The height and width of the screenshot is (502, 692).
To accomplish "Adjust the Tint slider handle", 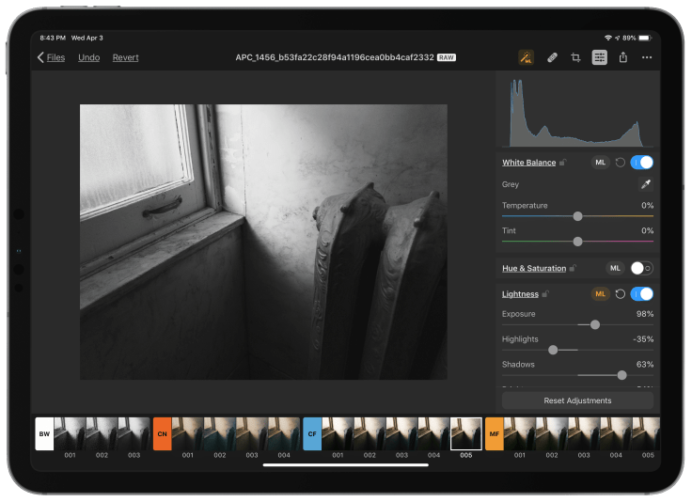I will pos(577,242).
